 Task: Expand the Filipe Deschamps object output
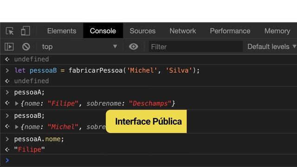(x=17, y=103)
